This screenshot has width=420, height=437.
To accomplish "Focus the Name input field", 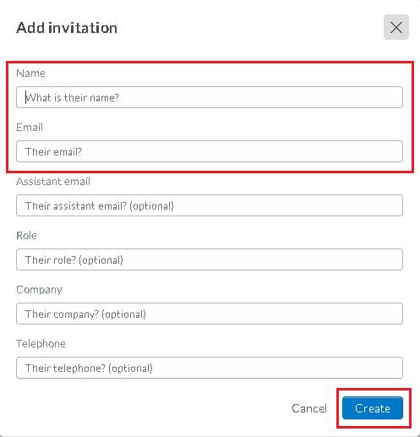I will [210, 97].
